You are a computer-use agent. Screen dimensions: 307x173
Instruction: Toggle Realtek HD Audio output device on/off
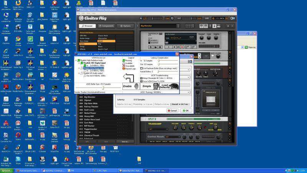[82, 73]
